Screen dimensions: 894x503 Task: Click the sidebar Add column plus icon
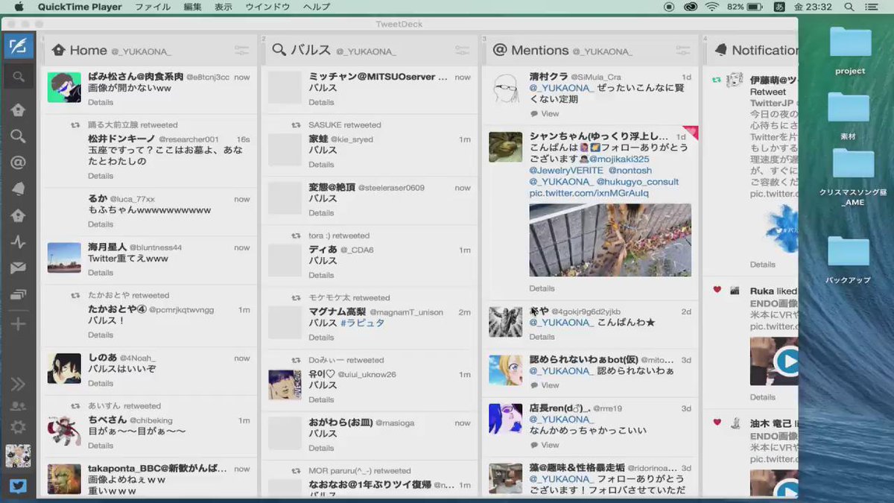[x=18, y=323]
